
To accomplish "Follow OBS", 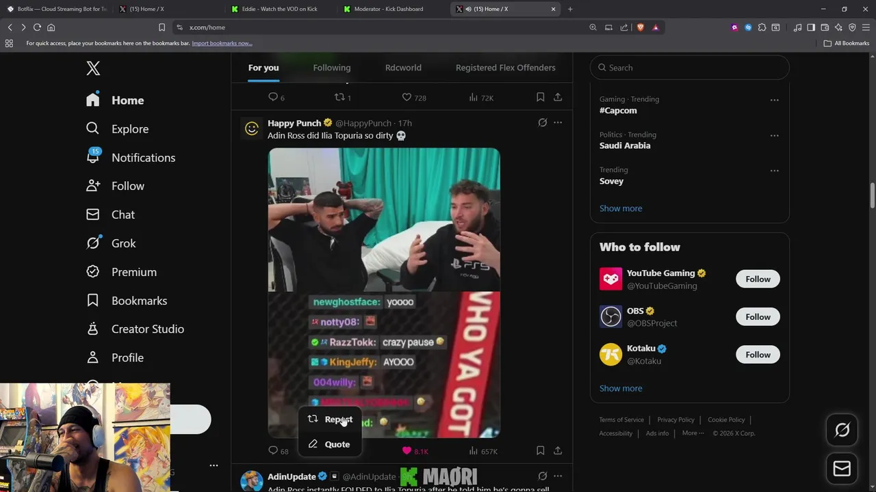I will [758, 316].
